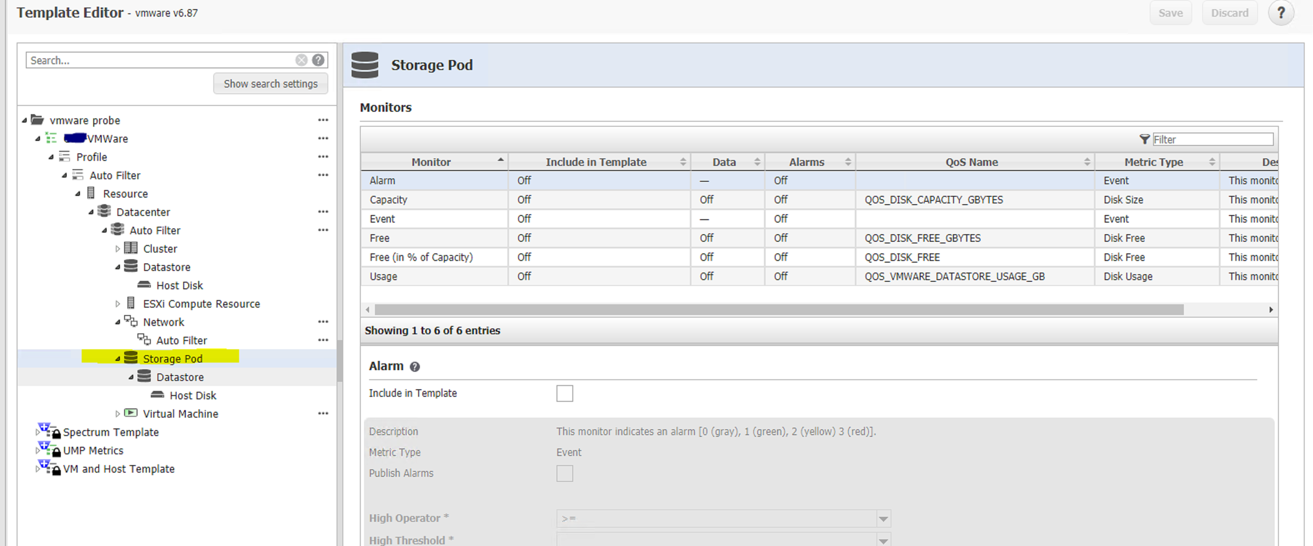Viewport: 1313px width, 546px height.
Task: Click the funnel filter icon above the table
Action: pyautogui.click(x=1144, y=139)
